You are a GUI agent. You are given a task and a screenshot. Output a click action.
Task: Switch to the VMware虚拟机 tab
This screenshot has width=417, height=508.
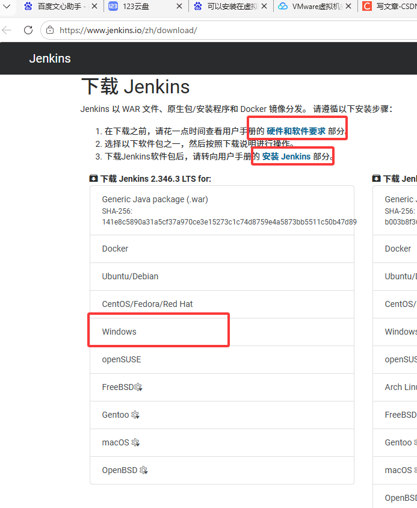(315, 6)
